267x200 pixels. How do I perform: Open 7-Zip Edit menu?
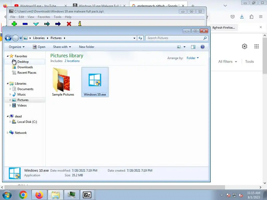(21, 17)
